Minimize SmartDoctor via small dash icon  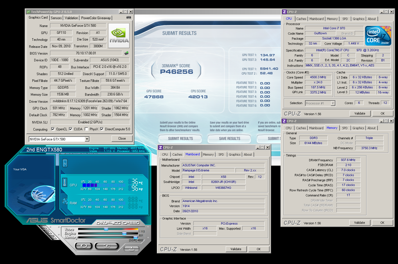[x=44, y=227]
